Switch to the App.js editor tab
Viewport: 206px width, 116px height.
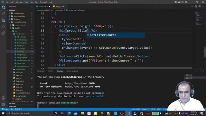pos(58,6)
